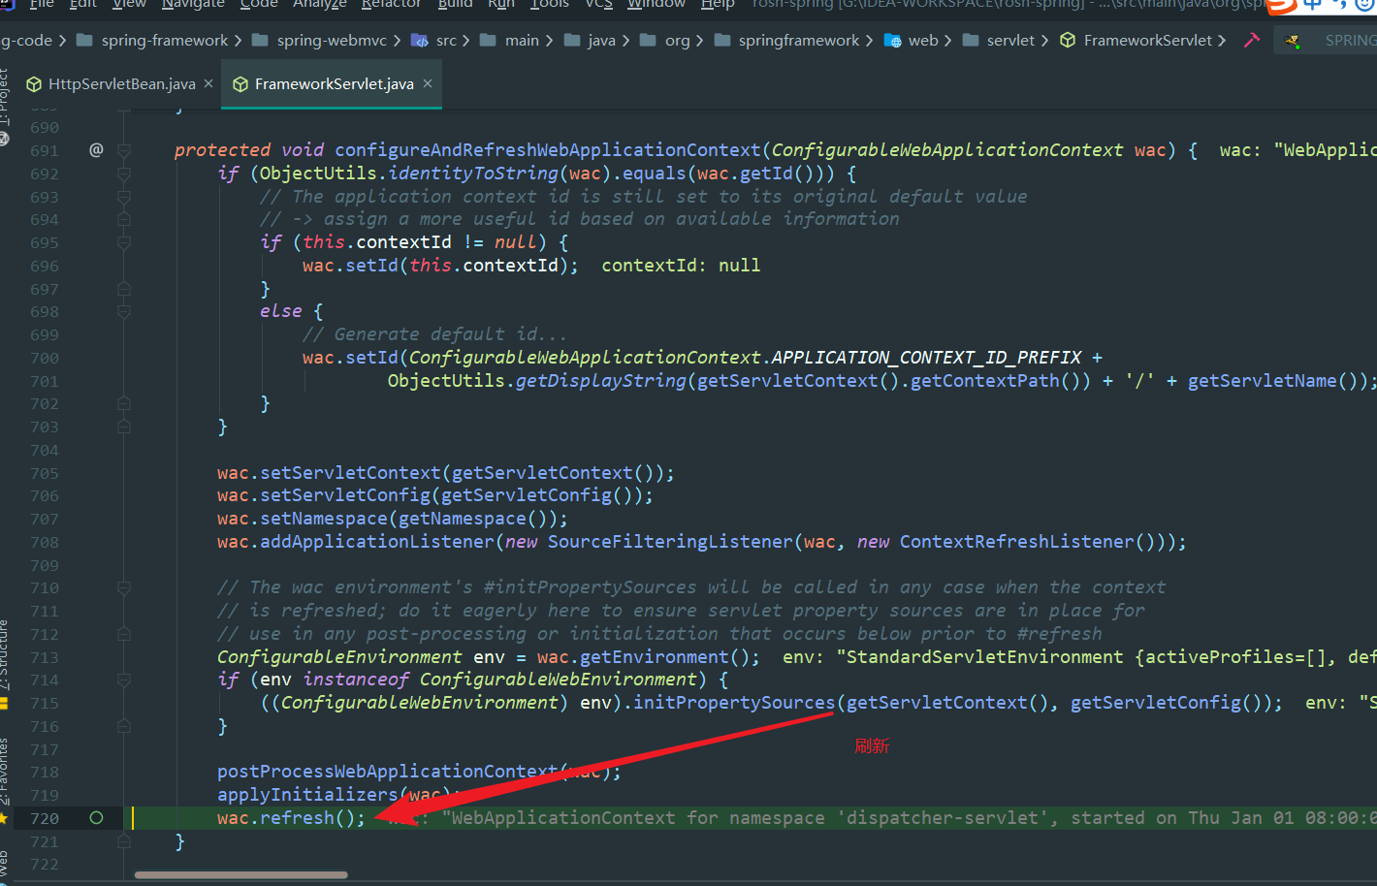This screenshot has width=1377, height=886.
Task: Click the initPropertySources method call
Action: coord(734,702)
